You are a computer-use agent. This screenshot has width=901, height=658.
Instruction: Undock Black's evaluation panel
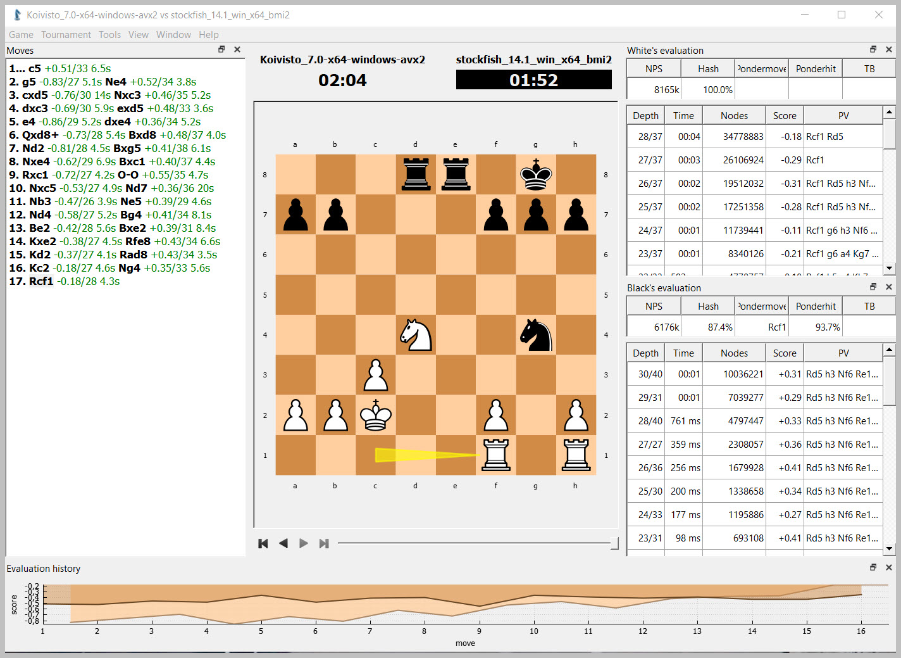tap(873, 287)
